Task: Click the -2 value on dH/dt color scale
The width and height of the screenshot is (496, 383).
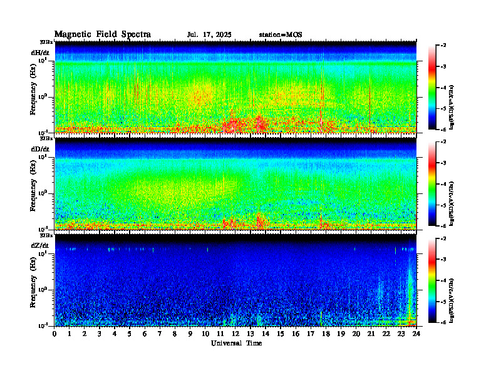Action: point(443,46)
